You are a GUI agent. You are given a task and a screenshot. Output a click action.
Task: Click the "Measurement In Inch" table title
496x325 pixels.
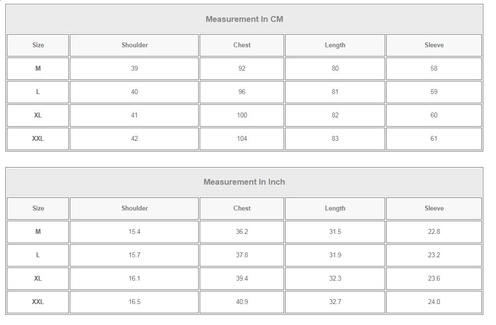244,182
